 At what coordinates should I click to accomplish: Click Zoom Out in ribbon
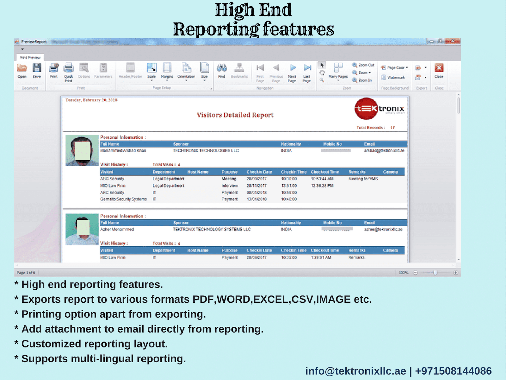click(363, 65)
